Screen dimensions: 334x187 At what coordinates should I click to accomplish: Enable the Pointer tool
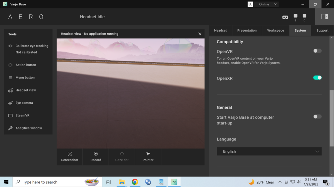point(148,157)
